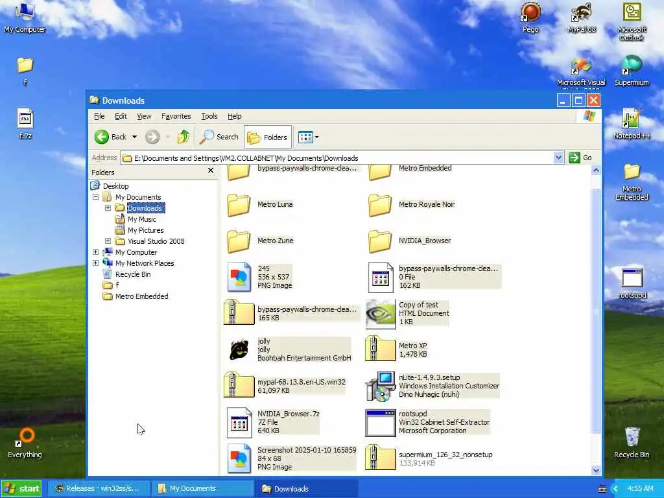The height and width of the screenshot is (498, 664).
Task: Open the Back history dropdown arrow
Action: pos(134,137)
